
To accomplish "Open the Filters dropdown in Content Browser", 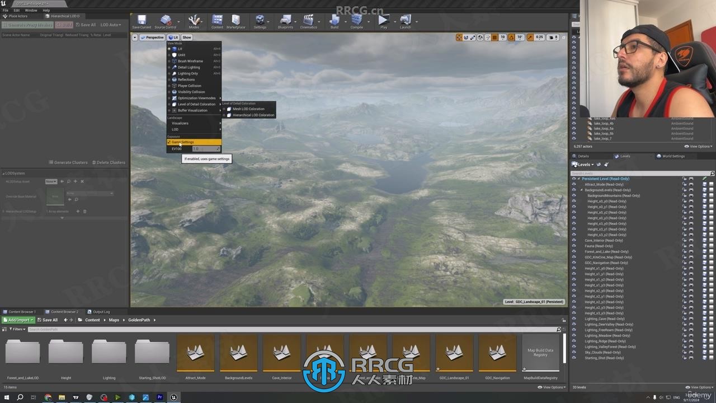I will pyautogui.click(x=18, y=329).
